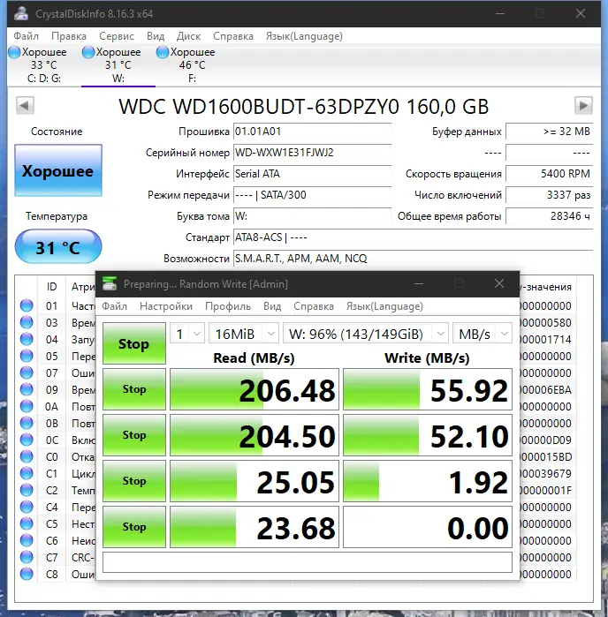Click the blue Хорошее health status button
608x617 pixels.
(58, 170)
